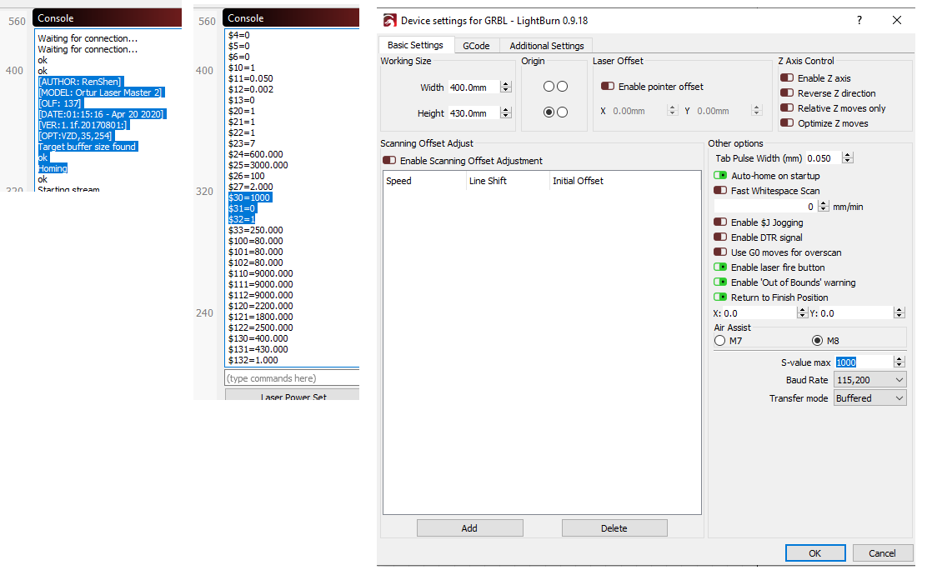Click the Add button
Image resolution: width=927 pixels, height=580 pixels.
tap(470, 528)
